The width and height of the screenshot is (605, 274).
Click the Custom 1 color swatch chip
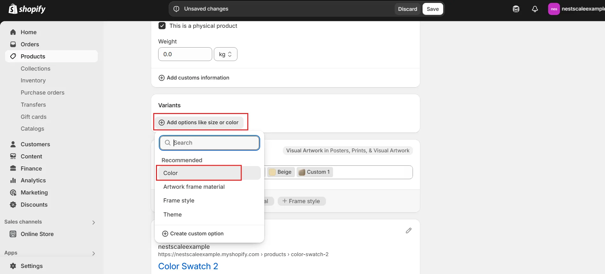[x=315, y=172]
